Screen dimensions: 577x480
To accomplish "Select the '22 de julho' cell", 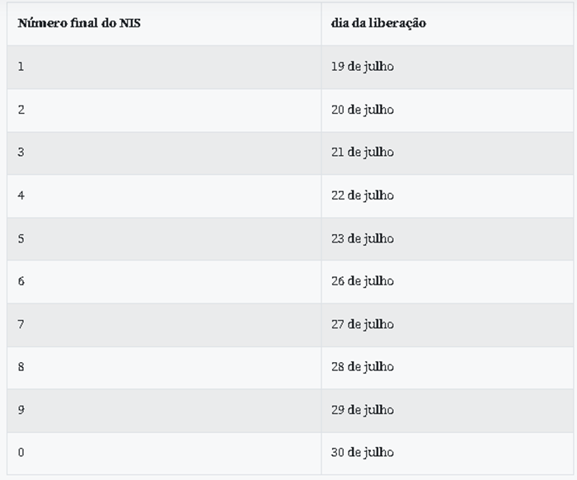I will (x=363, y=195).
